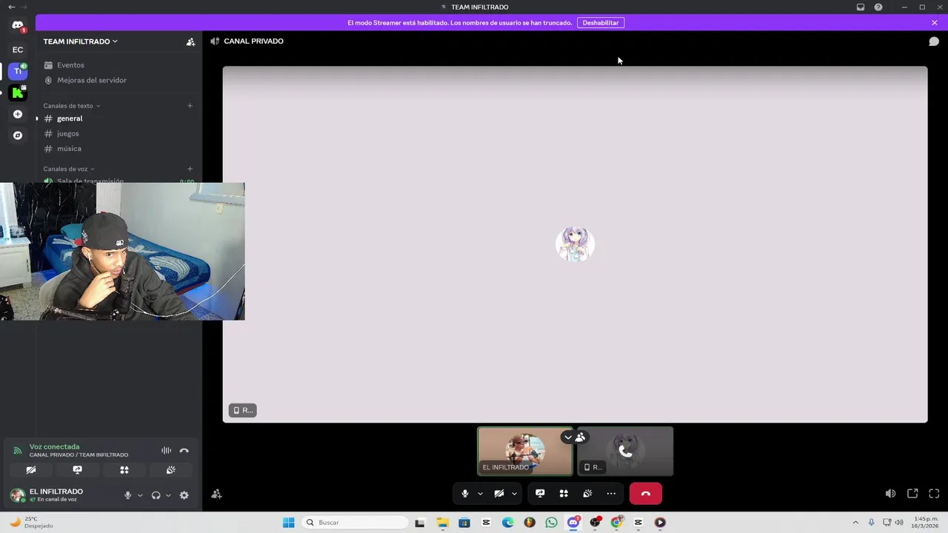Image resolution: width=948 pixels, height=533 pixels.
Task: Open activities icon in voice status panel
Action: tap(124, 469)
